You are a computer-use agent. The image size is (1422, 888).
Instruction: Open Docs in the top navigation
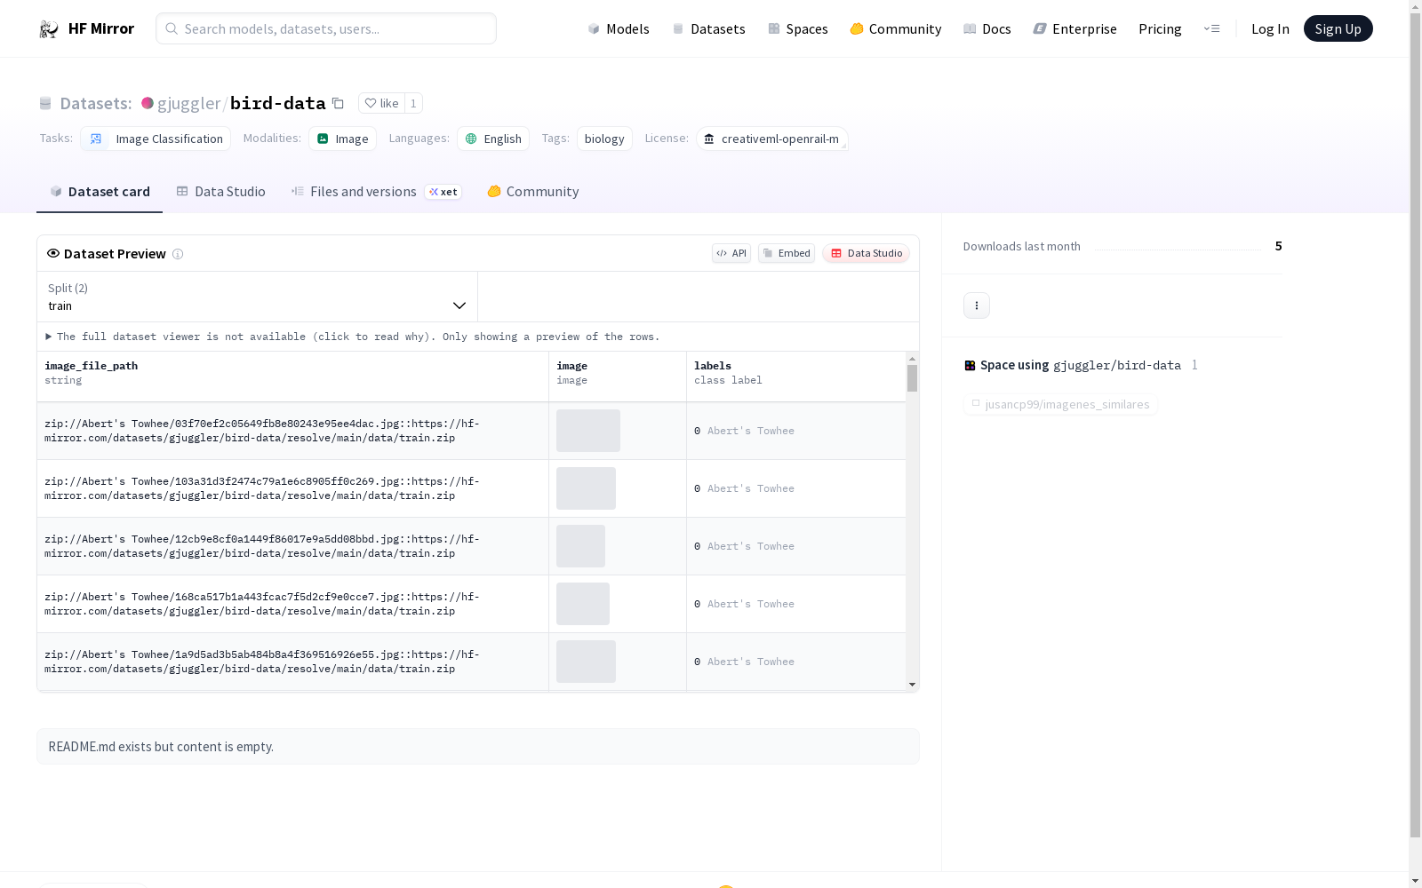point(987,28)
